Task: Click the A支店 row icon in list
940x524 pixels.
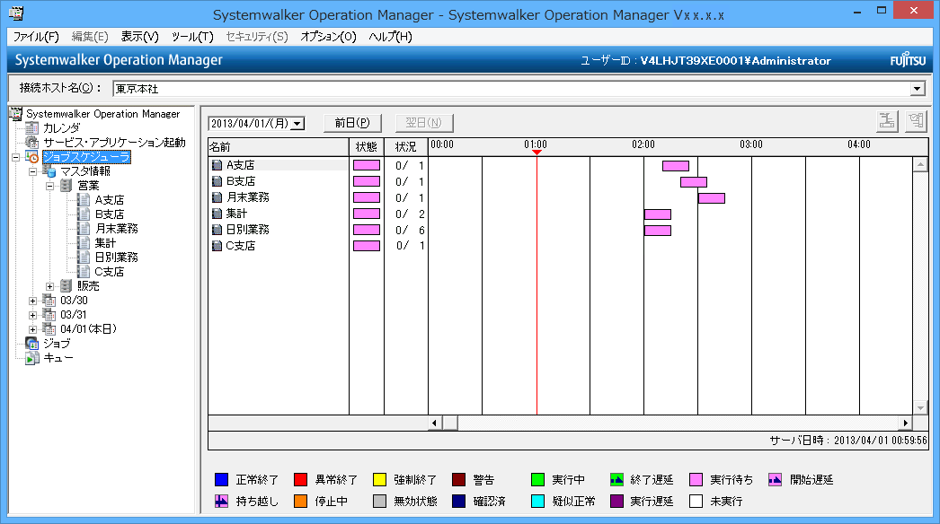Action: click(217, 165)
